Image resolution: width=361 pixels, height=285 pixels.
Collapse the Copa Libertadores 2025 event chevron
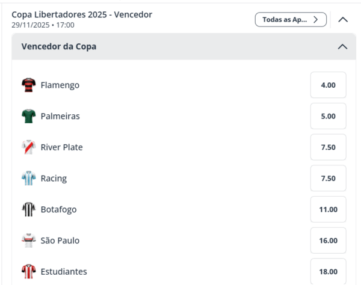click(x=343, y=20)
